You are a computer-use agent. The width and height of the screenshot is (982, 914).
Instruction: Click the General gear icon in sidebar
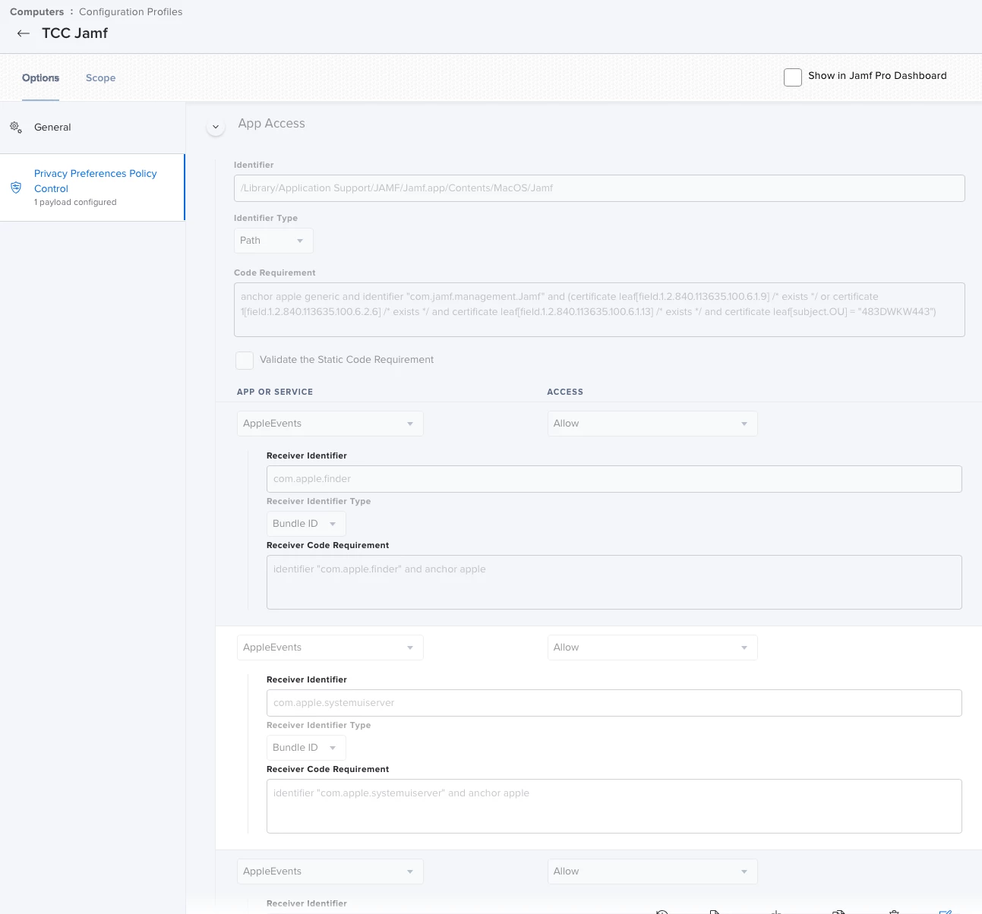point(16,128)
